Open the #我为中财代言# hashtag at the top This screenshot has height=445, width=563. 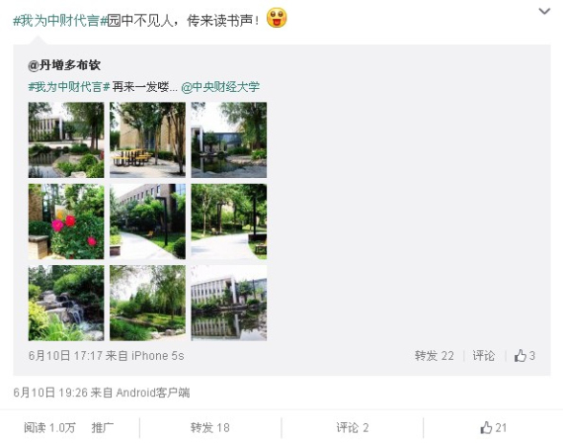(60, 21)
